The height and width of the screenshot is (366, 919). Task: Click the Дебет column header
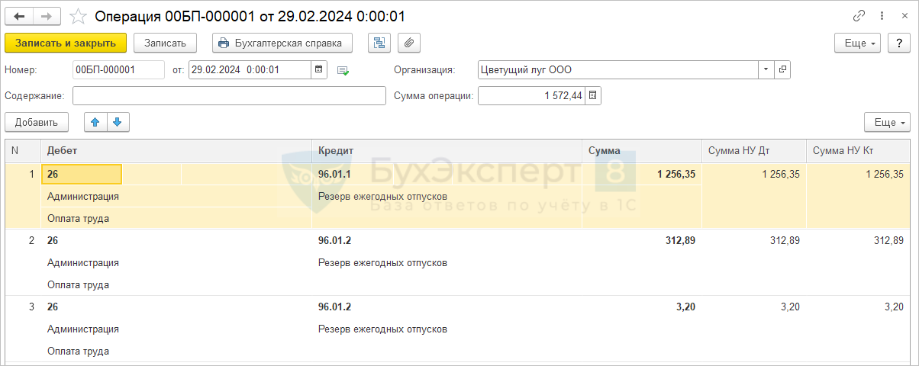176,151
